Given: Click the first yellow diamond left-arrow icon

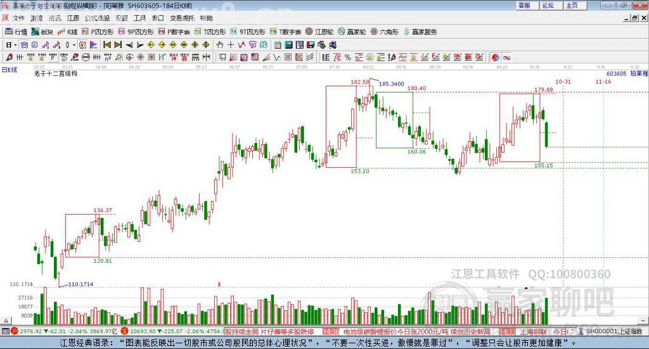Looking at the screenshot, I should tap(151, 45).
